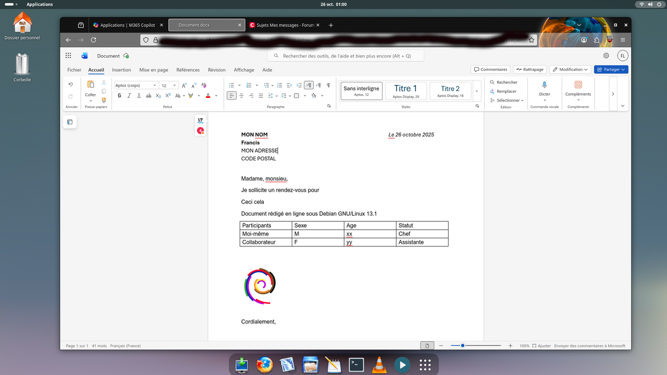Click the zoom slider in status bar

[475, 346]
